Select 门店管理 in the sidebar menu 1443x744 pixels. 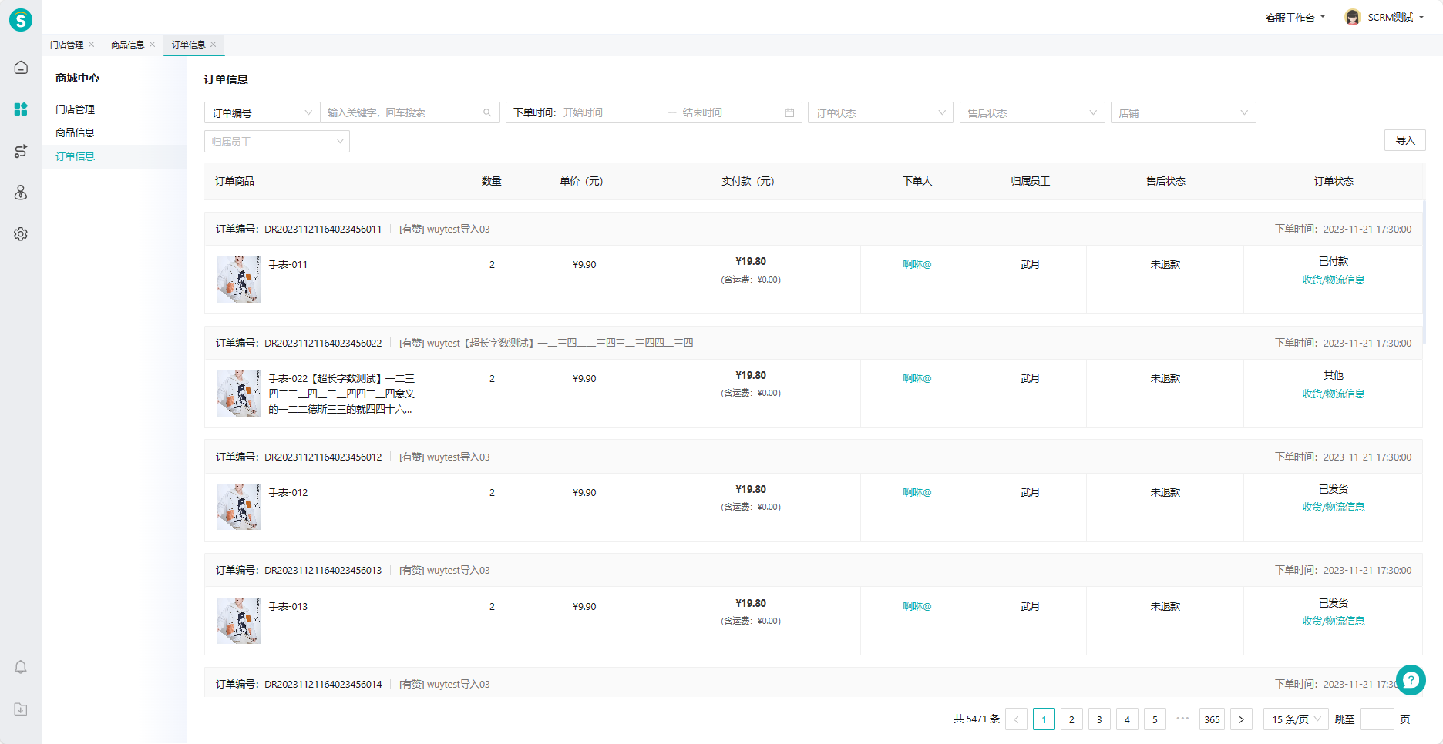75,109
